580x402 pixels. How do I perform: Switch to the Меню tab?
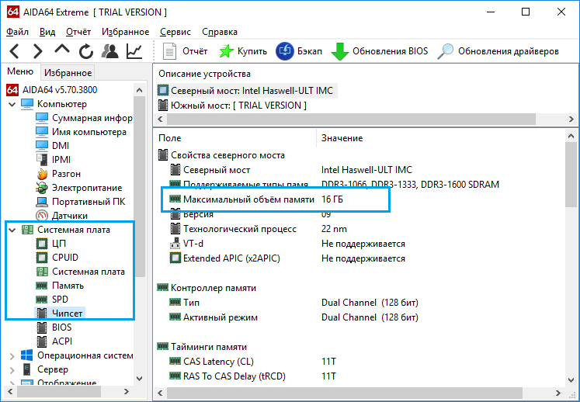[20, 71]
